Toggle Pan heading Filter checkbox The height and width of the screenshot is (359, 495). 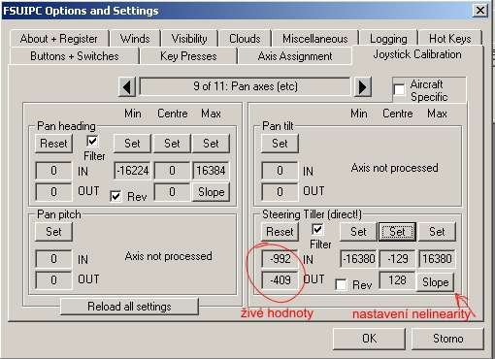point(92,141)
